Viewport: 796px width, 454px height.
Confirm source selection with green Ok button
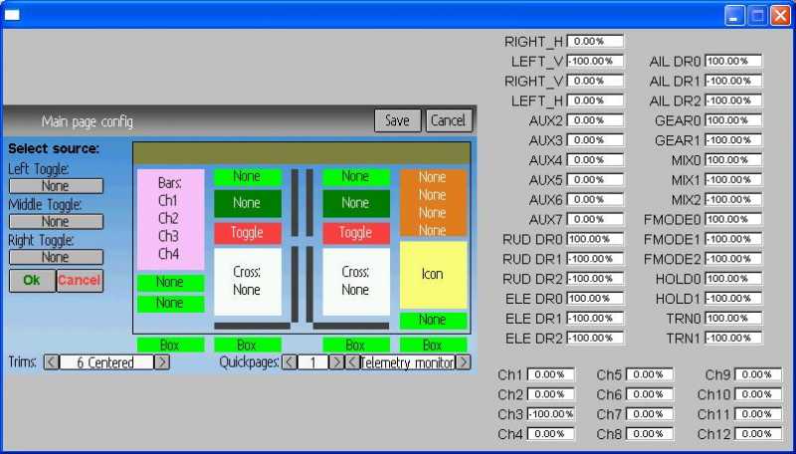pyautogui.click(x=32, y=281)
